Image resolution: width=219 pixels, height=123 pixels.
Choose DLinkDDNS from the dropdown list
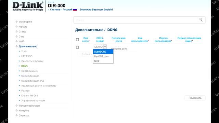(x=103, y=52)
